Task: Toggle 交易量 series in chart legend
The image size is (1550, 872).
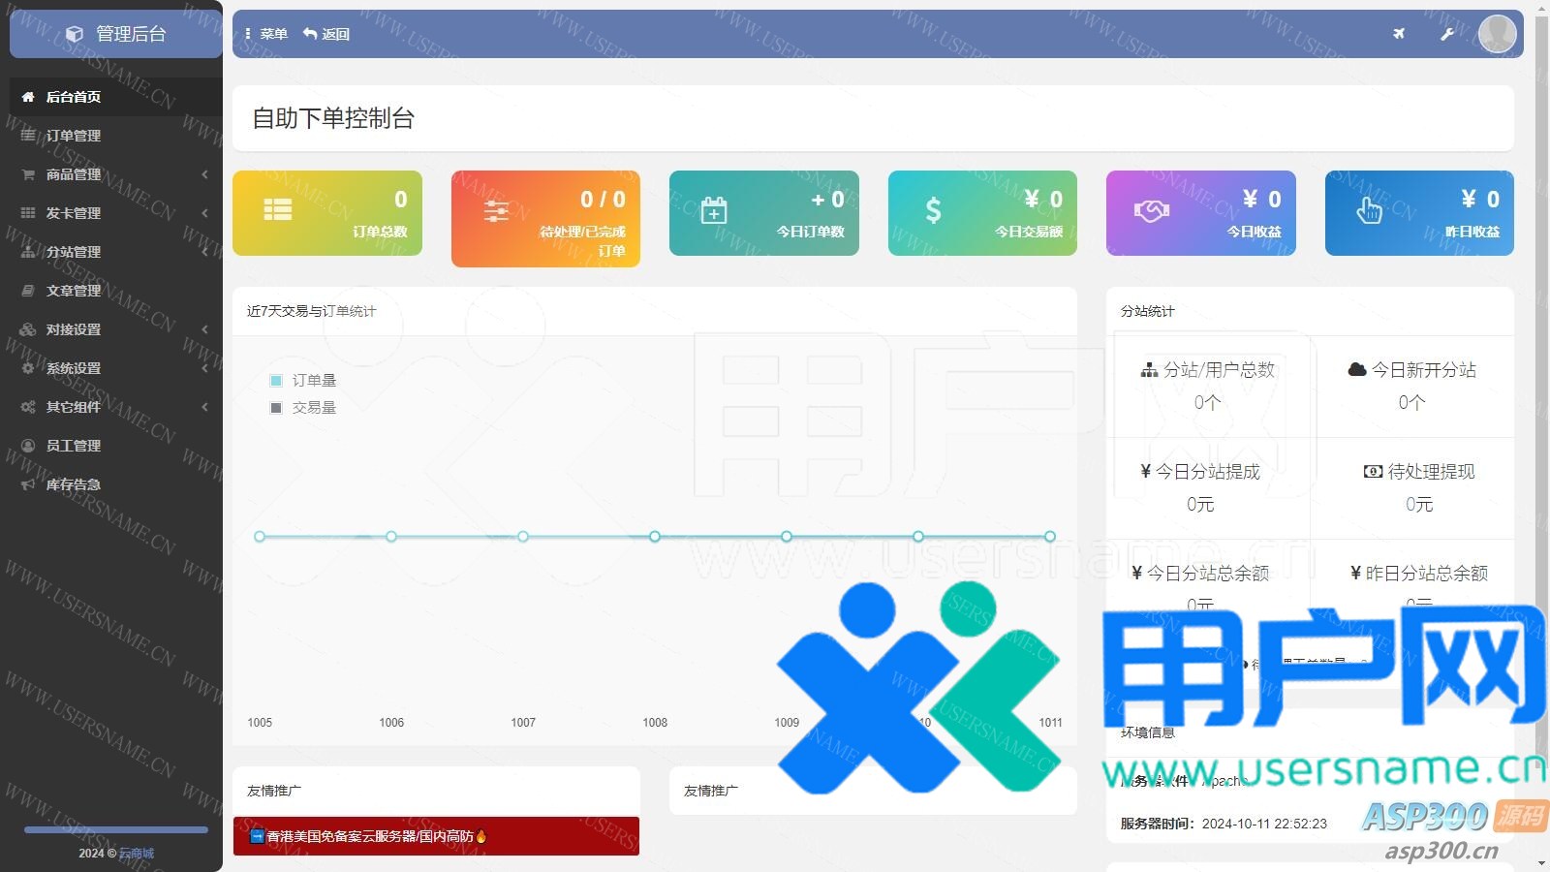Action: pos(304,408)
